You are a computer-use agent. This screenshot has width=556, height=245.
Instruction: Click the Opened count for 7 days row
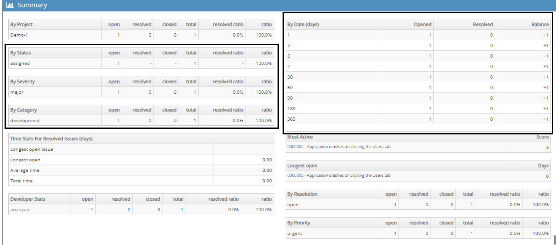[430, 67]
